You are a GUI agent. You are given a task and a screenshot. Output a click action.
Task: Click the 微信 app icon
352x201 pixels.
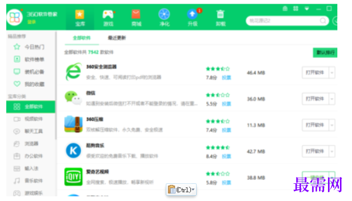(73, 98)
